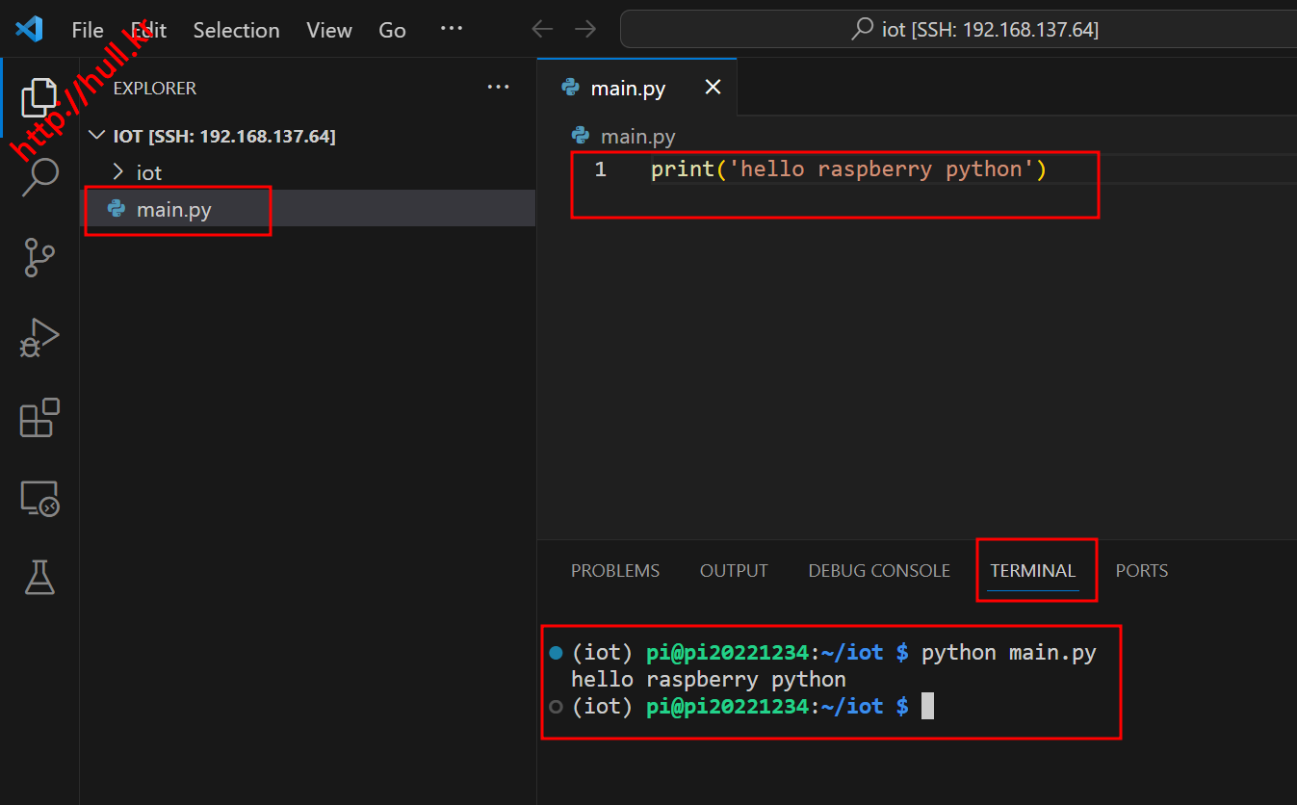Click the Go Back arrow

pos(542,30)
